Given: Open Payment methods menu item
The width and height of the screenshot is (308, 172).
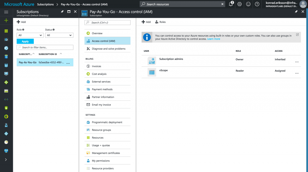Looking at the screenshot, I should point(107,89).
